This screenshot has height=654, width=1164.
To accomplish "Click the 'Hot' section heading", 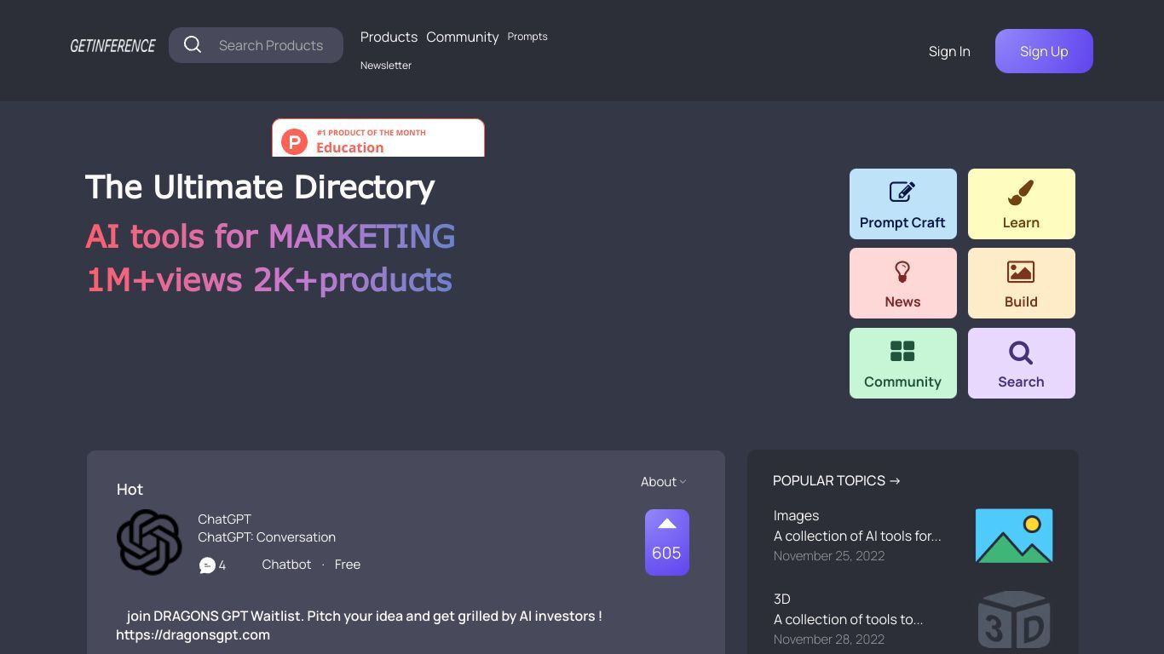I will (x=130, y=490).
